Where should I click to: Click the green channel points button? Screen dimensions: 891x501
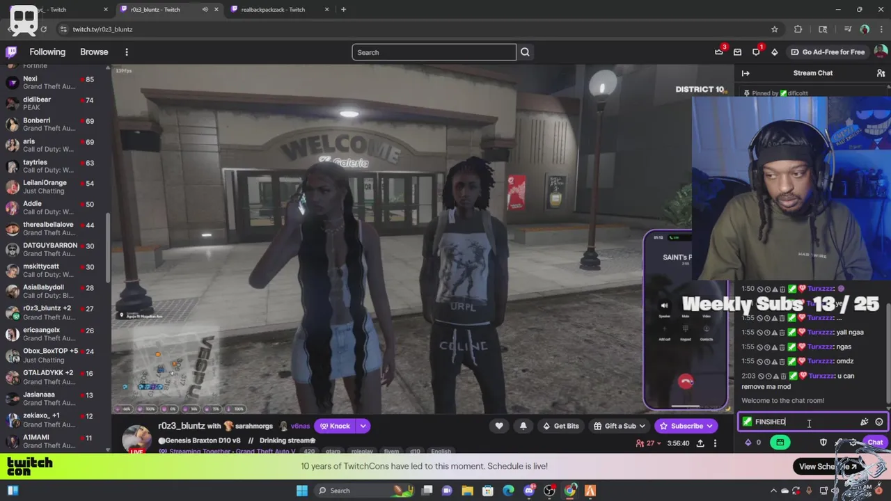(780, 443)
